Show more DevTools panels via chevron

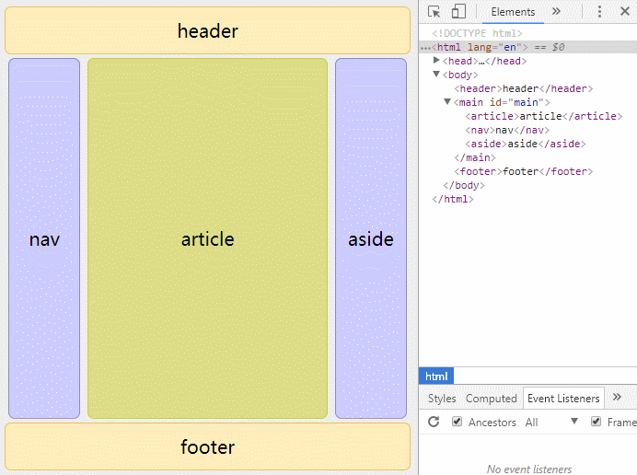[x=556, y=12]
